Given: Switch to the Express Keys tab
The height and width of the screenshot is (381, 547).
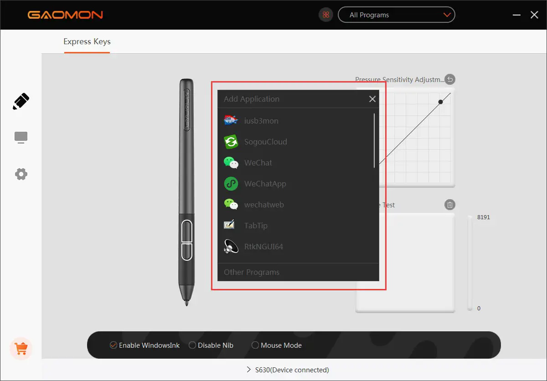Looking at the screenshot, I should (x=87, y=41).
